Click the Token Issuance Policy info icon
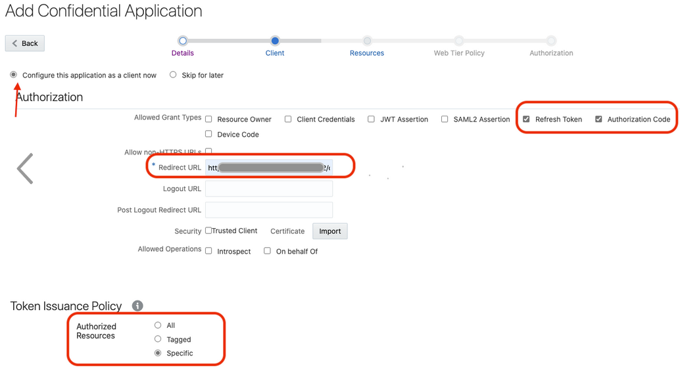Screen dimensions: 680x370 pos(137,306)
